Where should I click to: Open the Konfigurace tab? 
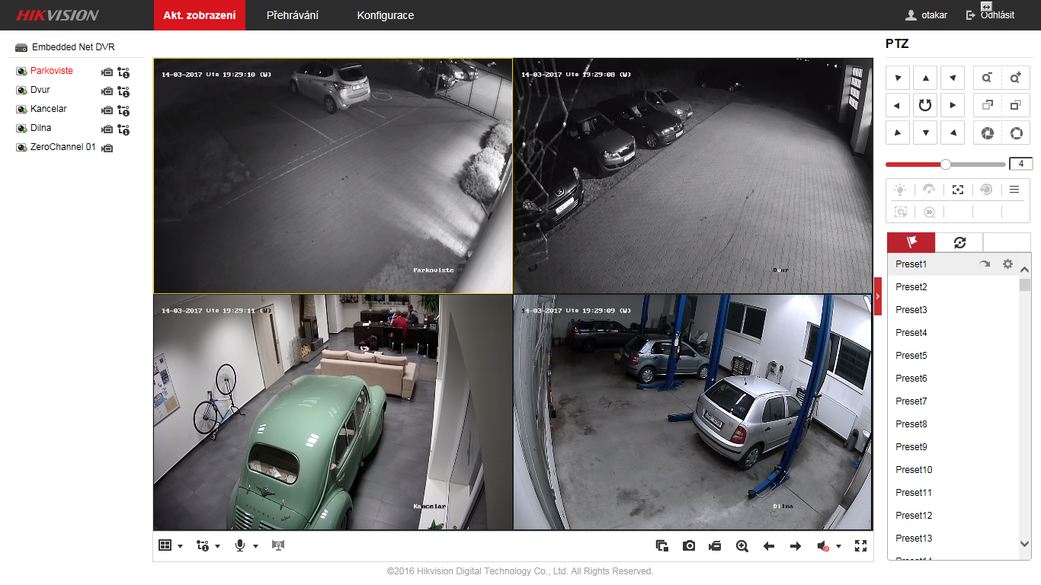386,15
